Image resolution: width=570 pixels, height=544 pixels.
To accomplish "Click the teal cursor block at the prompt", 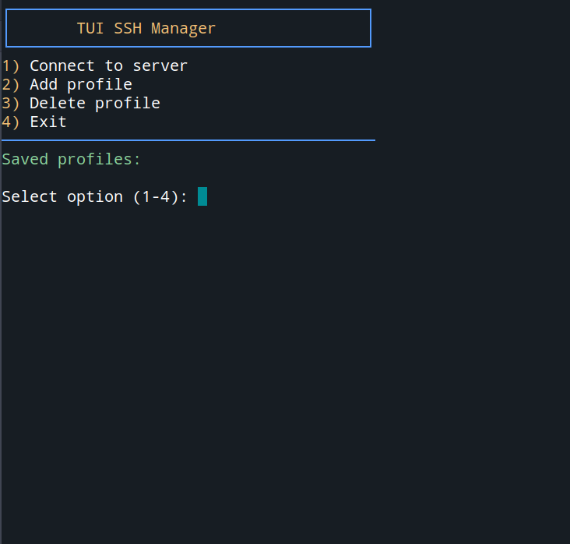I will [x=202, y=196].
